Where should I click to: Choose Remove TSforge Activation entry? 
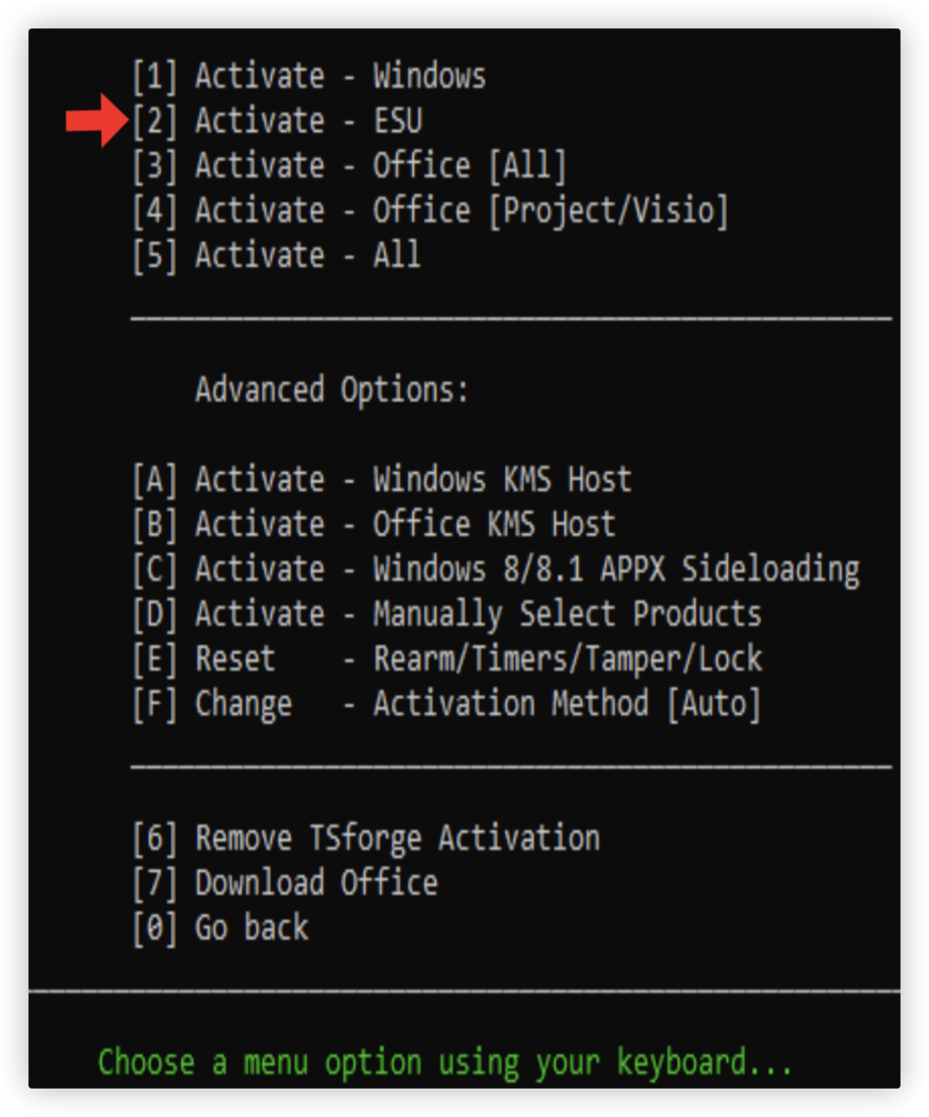[366, 838]
